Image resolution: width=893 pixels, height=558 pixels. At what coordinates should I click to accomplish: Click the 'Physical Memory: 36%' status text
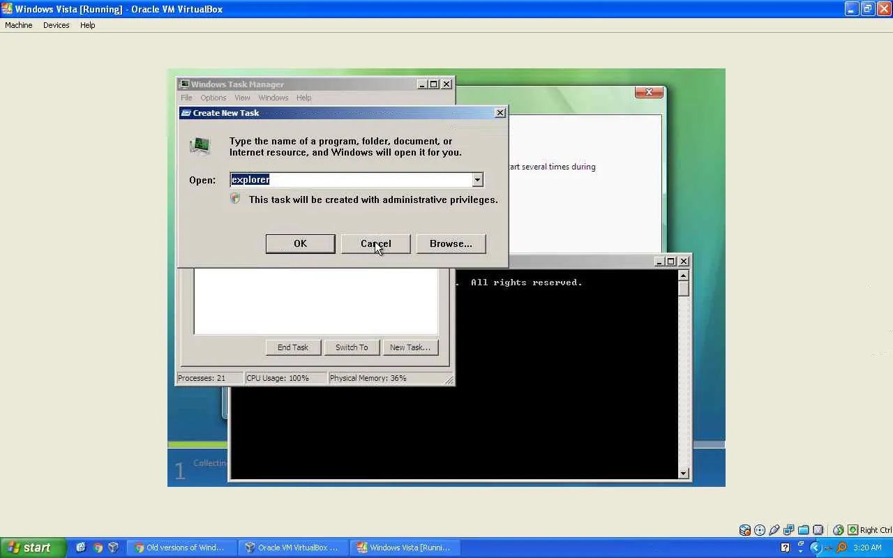coord(368,378)
